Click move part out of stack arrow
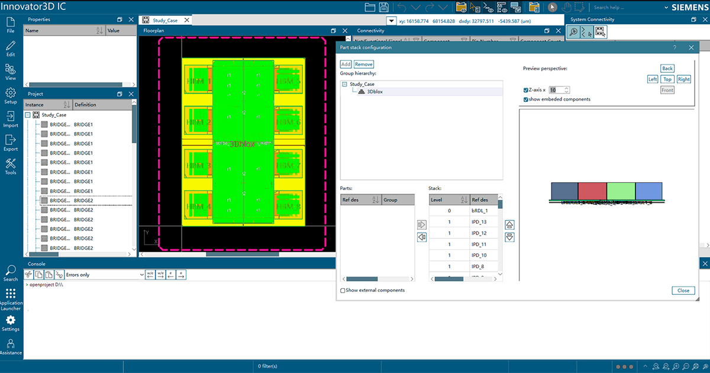Image resolution: width=710 pixels, height=373 pixels. click(422, 237)
